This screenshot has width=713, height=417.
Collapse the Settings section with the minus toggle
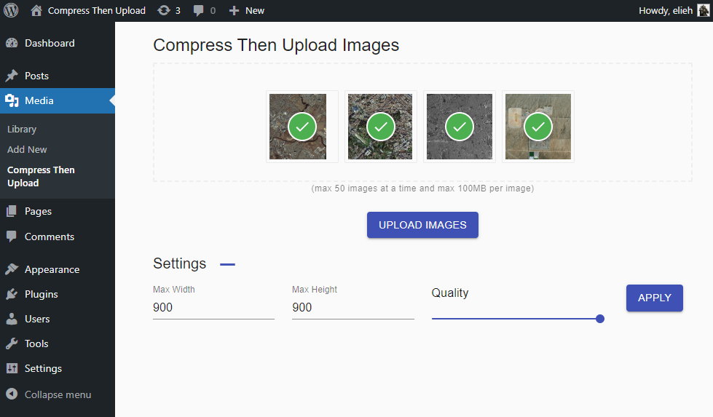(227, 264)
